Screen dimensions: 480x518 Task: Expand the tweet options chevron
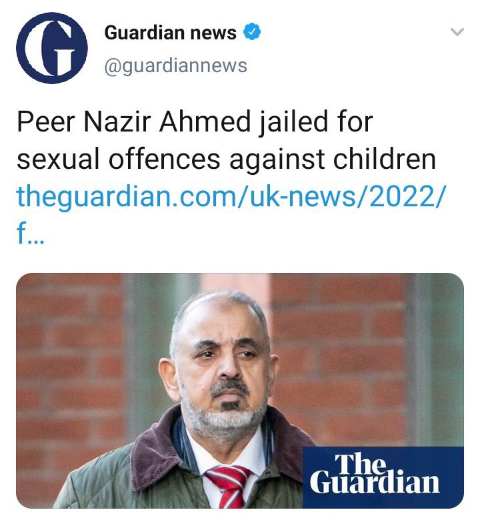[457, 32]
